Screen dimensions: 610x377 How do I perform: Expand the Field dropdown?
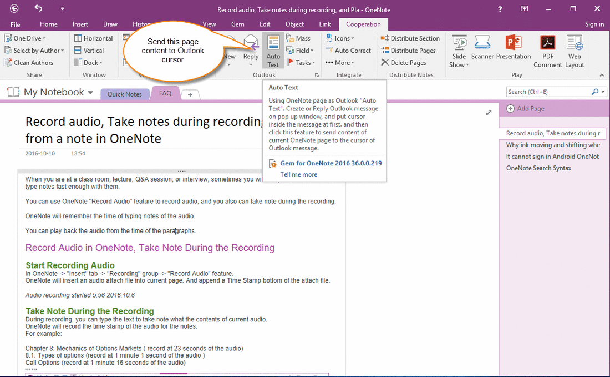[x=300, y=50]
